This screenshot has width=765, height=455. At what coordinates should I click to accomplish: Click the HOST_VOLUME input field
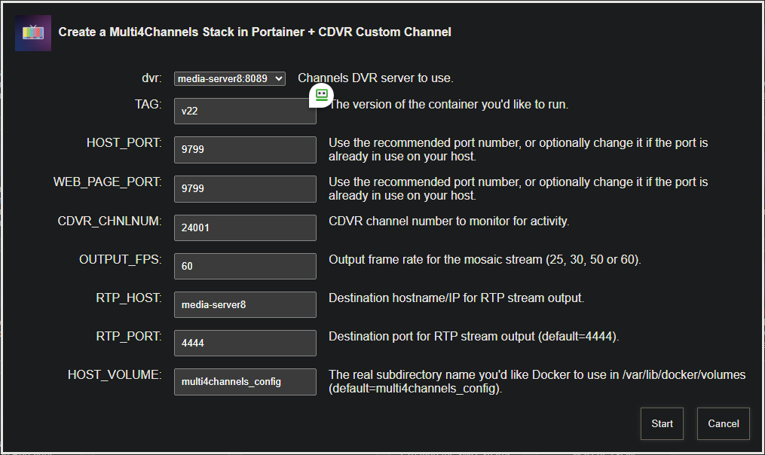tap(244, 381)
